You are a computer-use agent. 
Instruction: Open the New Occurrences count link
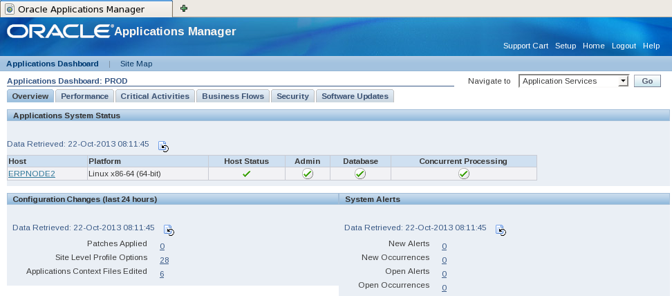point(445,260)
